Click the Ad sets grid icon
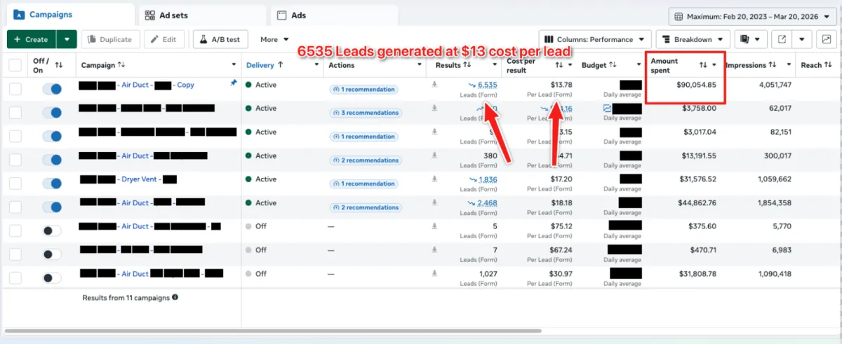 150,15
